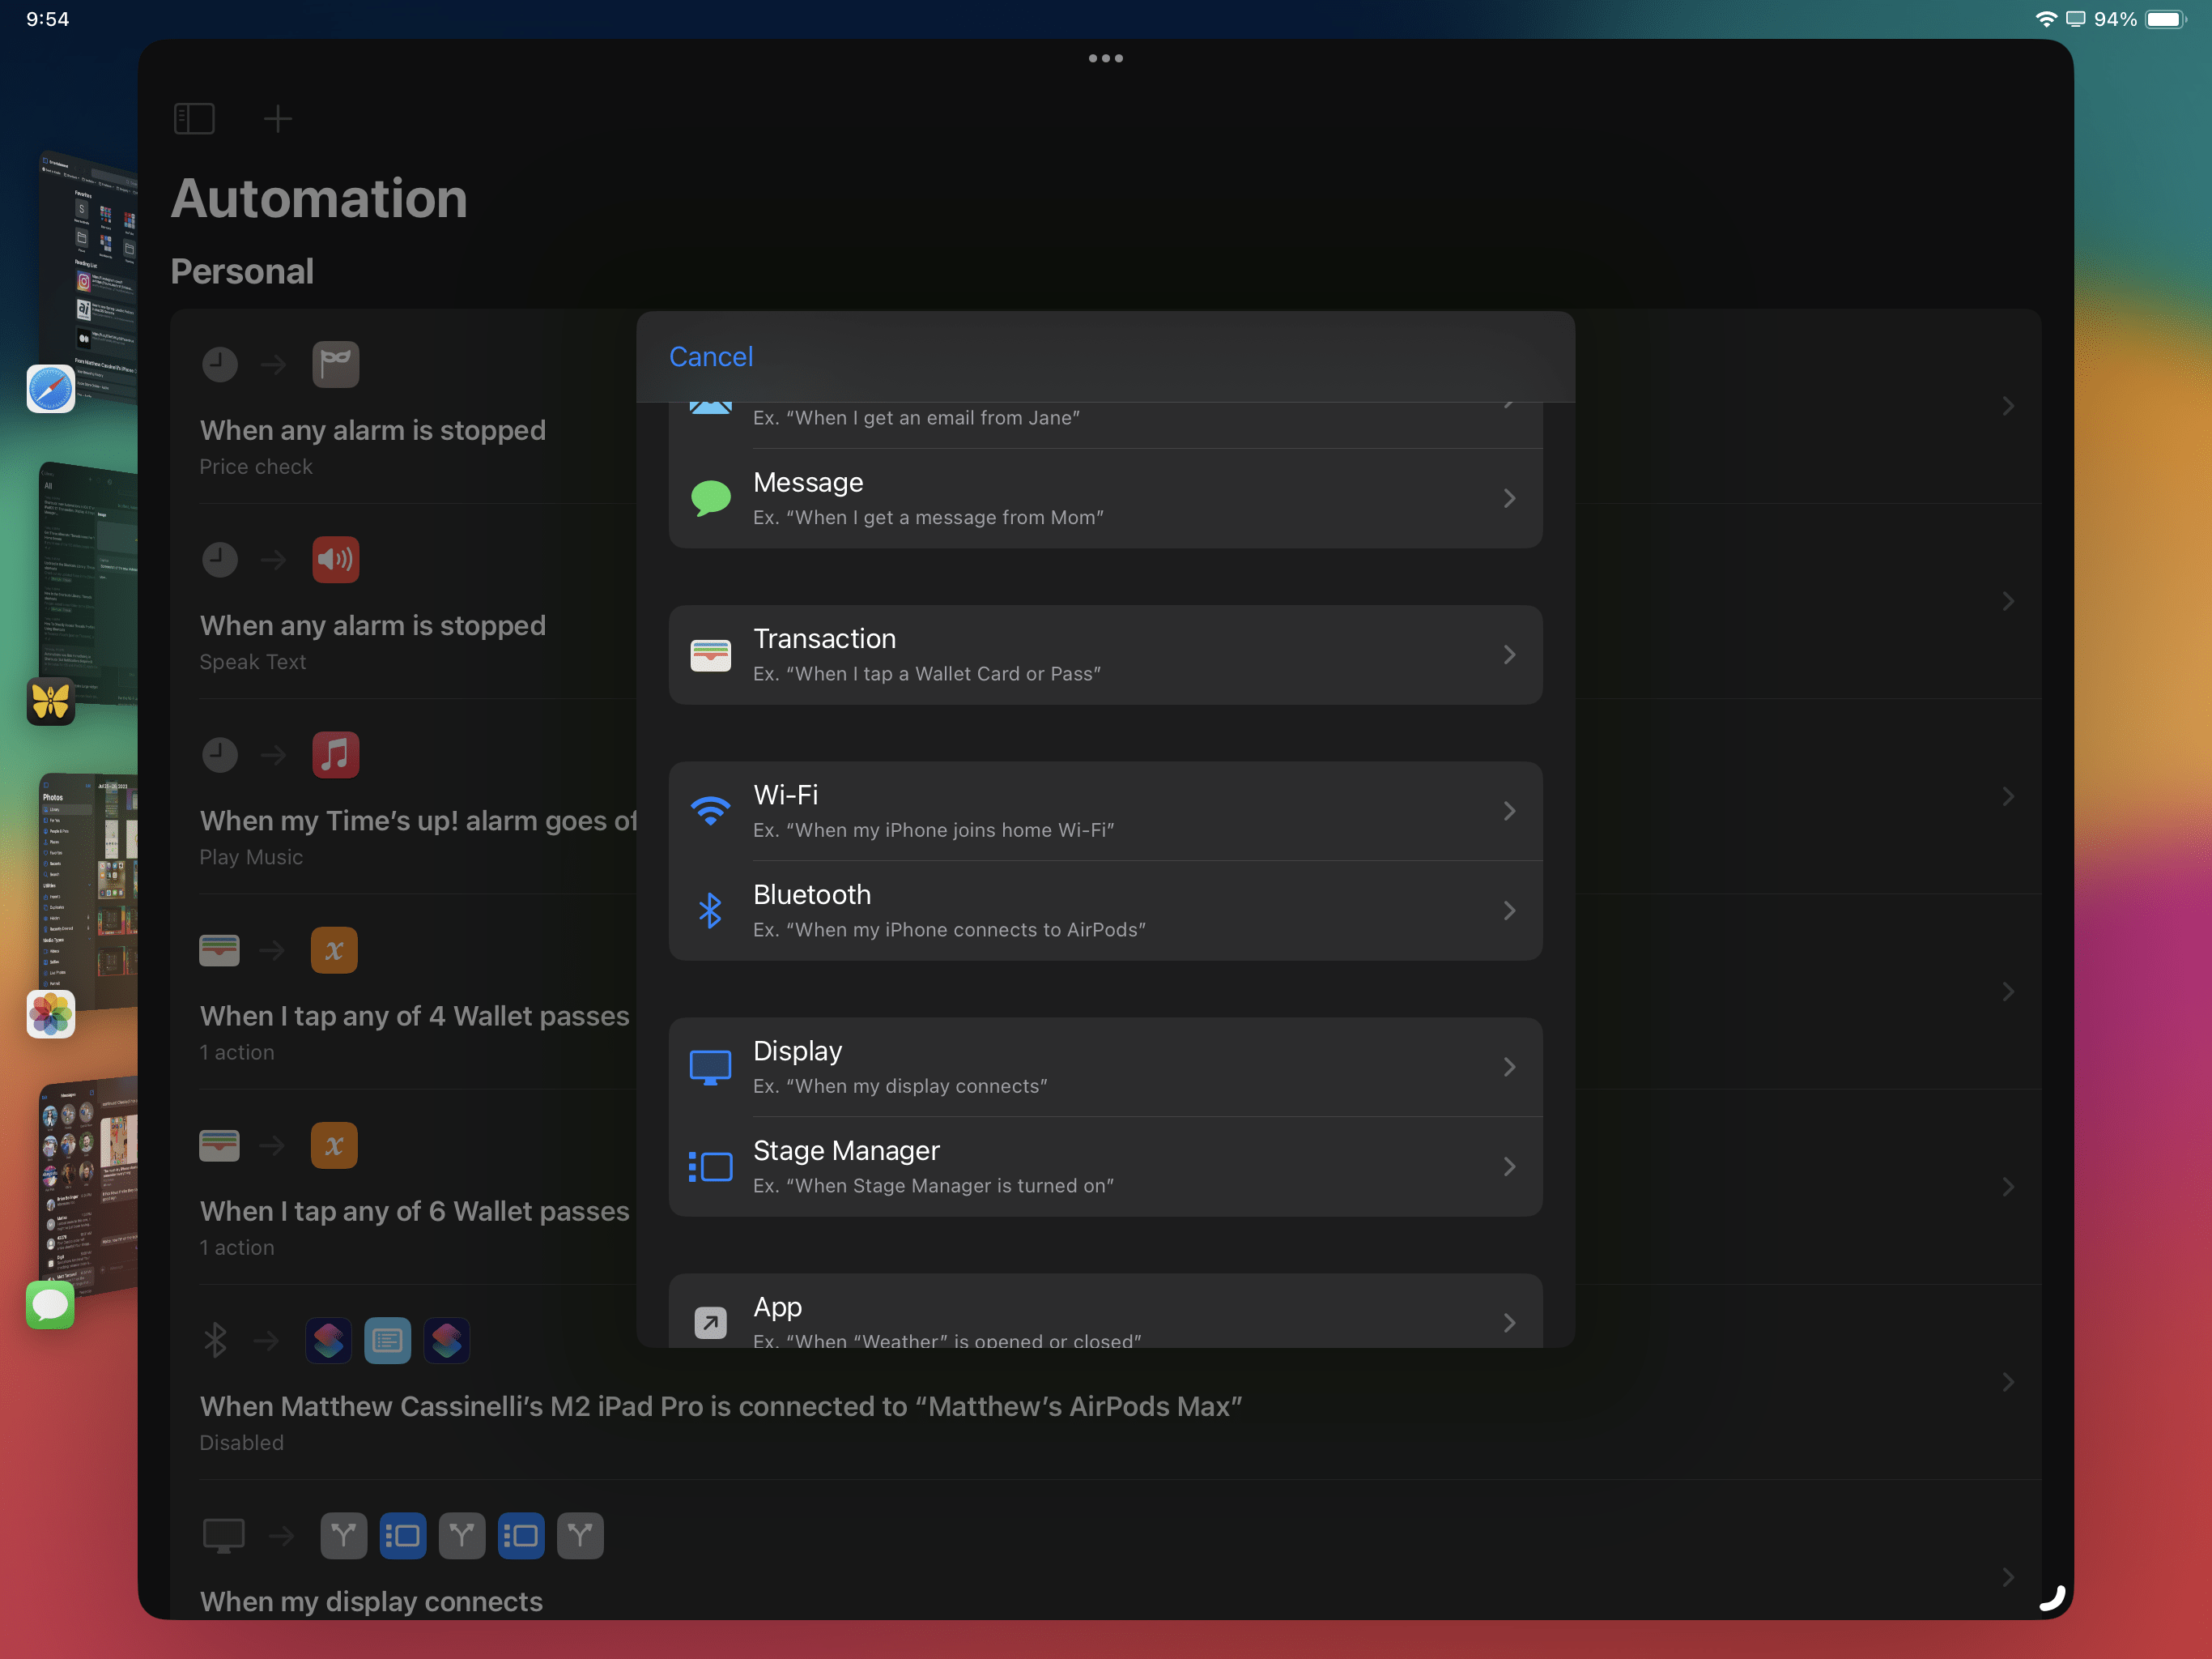Tap the ••• multitasking controls at the top

(x=1104, y=58)
